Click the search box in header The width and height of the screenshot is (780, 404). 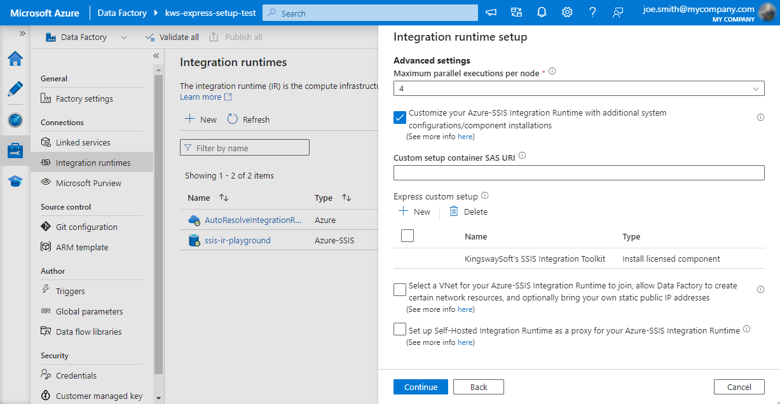pyautogui.click(x=370, y=13)
